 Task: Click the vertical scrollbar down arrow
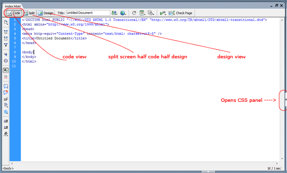tap(282, 159)
